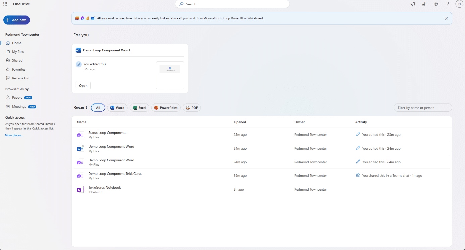Image resolution: width=465 pixels, height=250 pixels.
Task: Click the megaphone feedback icon in header
Action: coord(413,4)
